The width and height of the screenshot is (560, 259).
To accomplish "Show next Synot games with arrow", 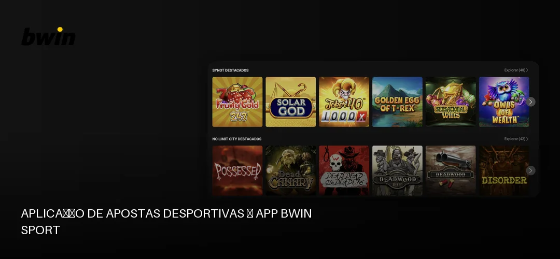I will [x=531, y=102].
